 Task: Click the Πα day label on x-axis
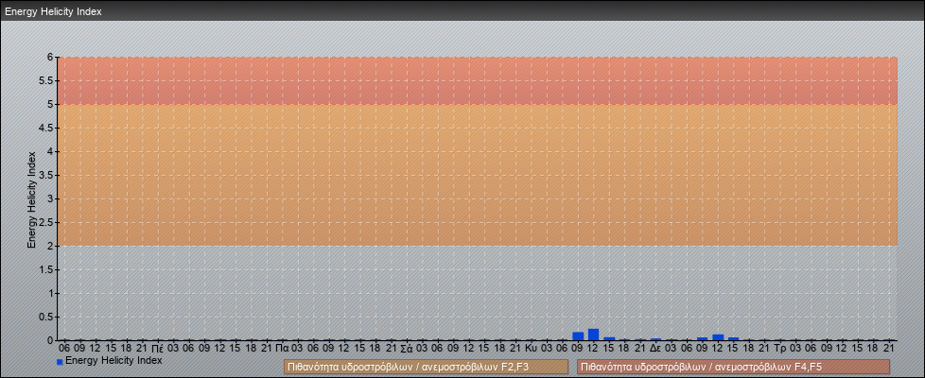point(282,349)
